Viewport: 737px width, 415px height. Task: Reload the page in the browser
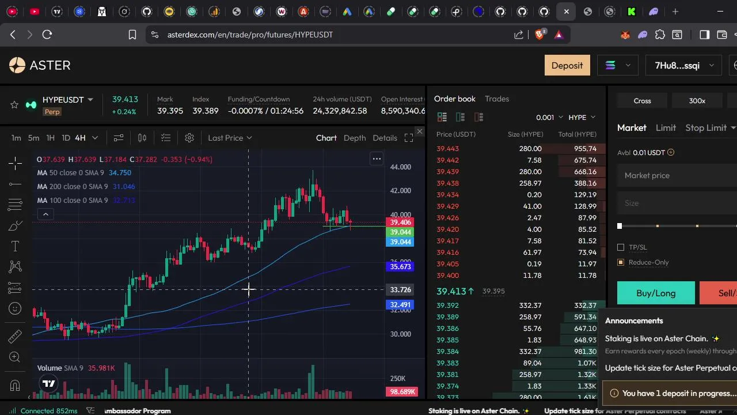pyautogui.click(x=47, y=35)
